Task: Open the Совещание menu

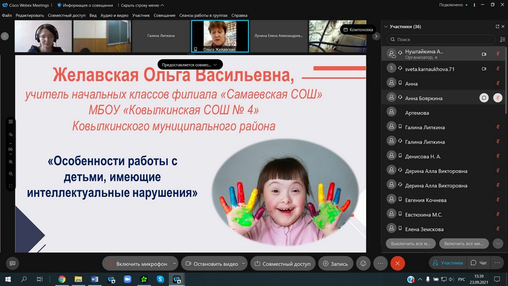Action: coord(164,15)
